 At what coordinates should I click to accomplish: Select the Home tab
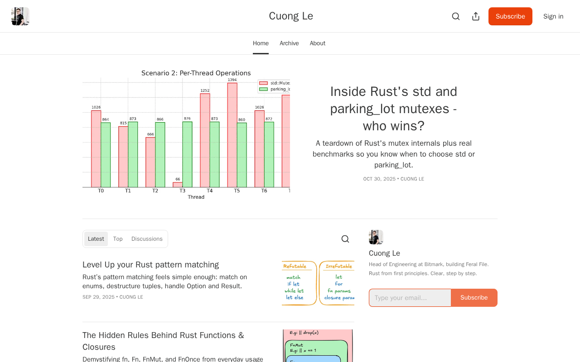pyautogui.click(x=261, y=43)
